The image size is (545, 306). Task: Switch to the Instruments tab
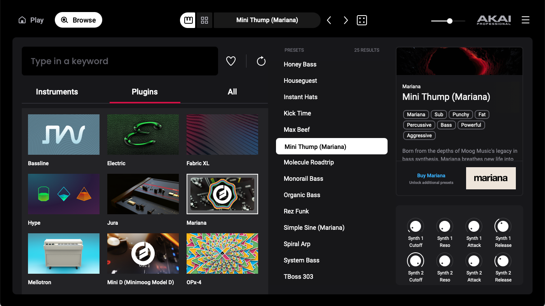coord(57,92)
